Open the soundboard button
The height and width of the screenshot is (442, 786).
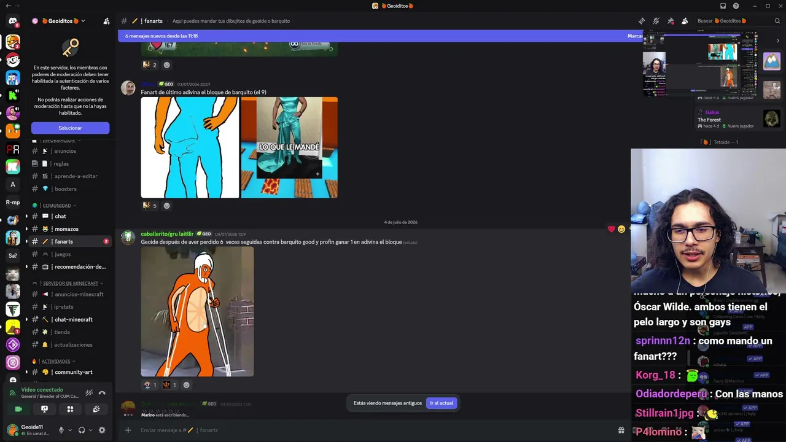pyautogui.click(x=96, y=409)
